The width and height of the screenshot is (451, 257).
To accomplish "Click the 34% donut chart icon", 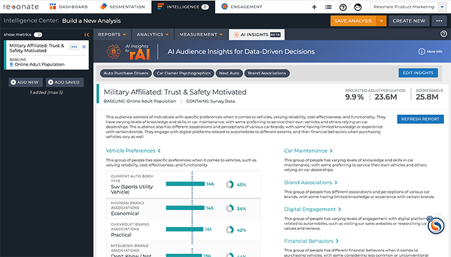I will [x=229, y=209].
